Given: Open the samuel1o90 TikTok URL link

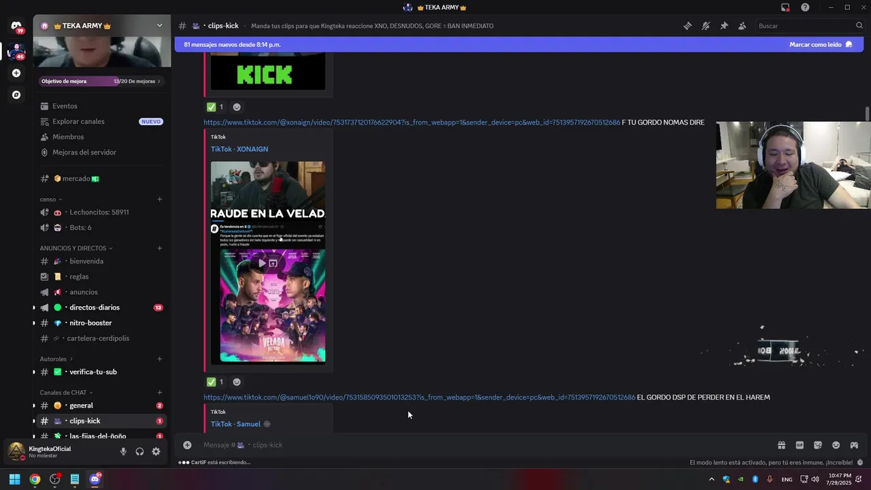Looking at the screenshot, I should pos(419,397).
